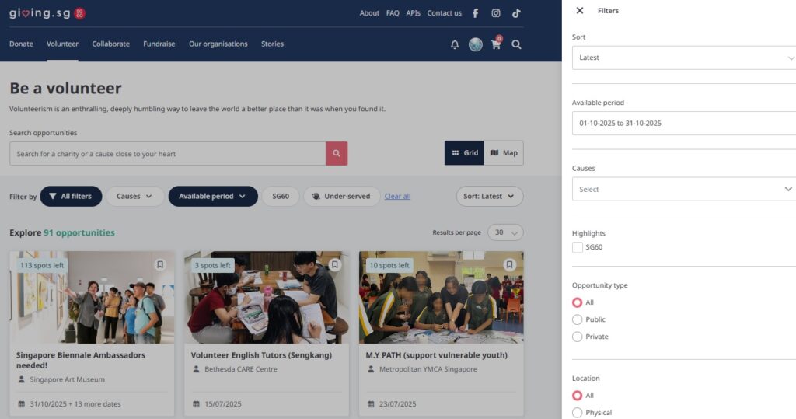Click the giving.sg logo

coord(47,13)
